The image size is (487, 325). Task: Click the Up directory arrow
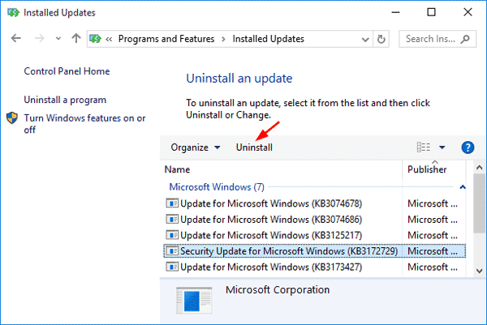(x=75, y=38)
